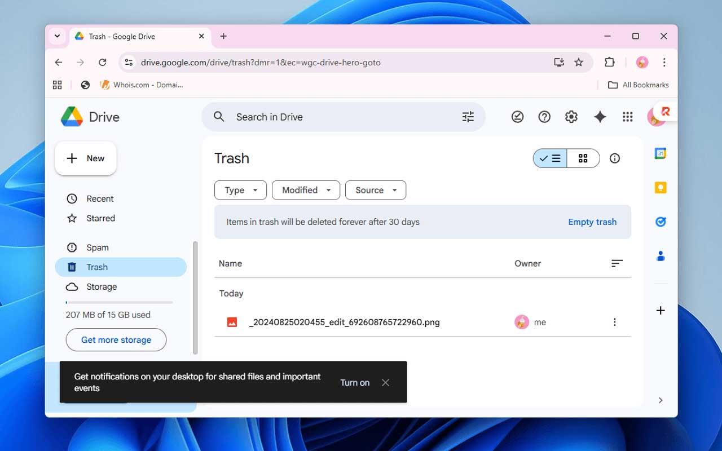Switch to list layout view
Screen dimensions: 722x451
click(550, 158)
